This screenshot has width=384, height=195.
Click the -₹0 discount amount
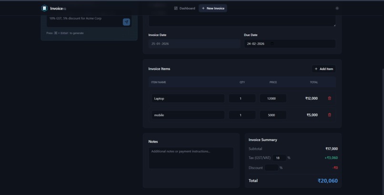pyautogui.click(x=335, y=167)
